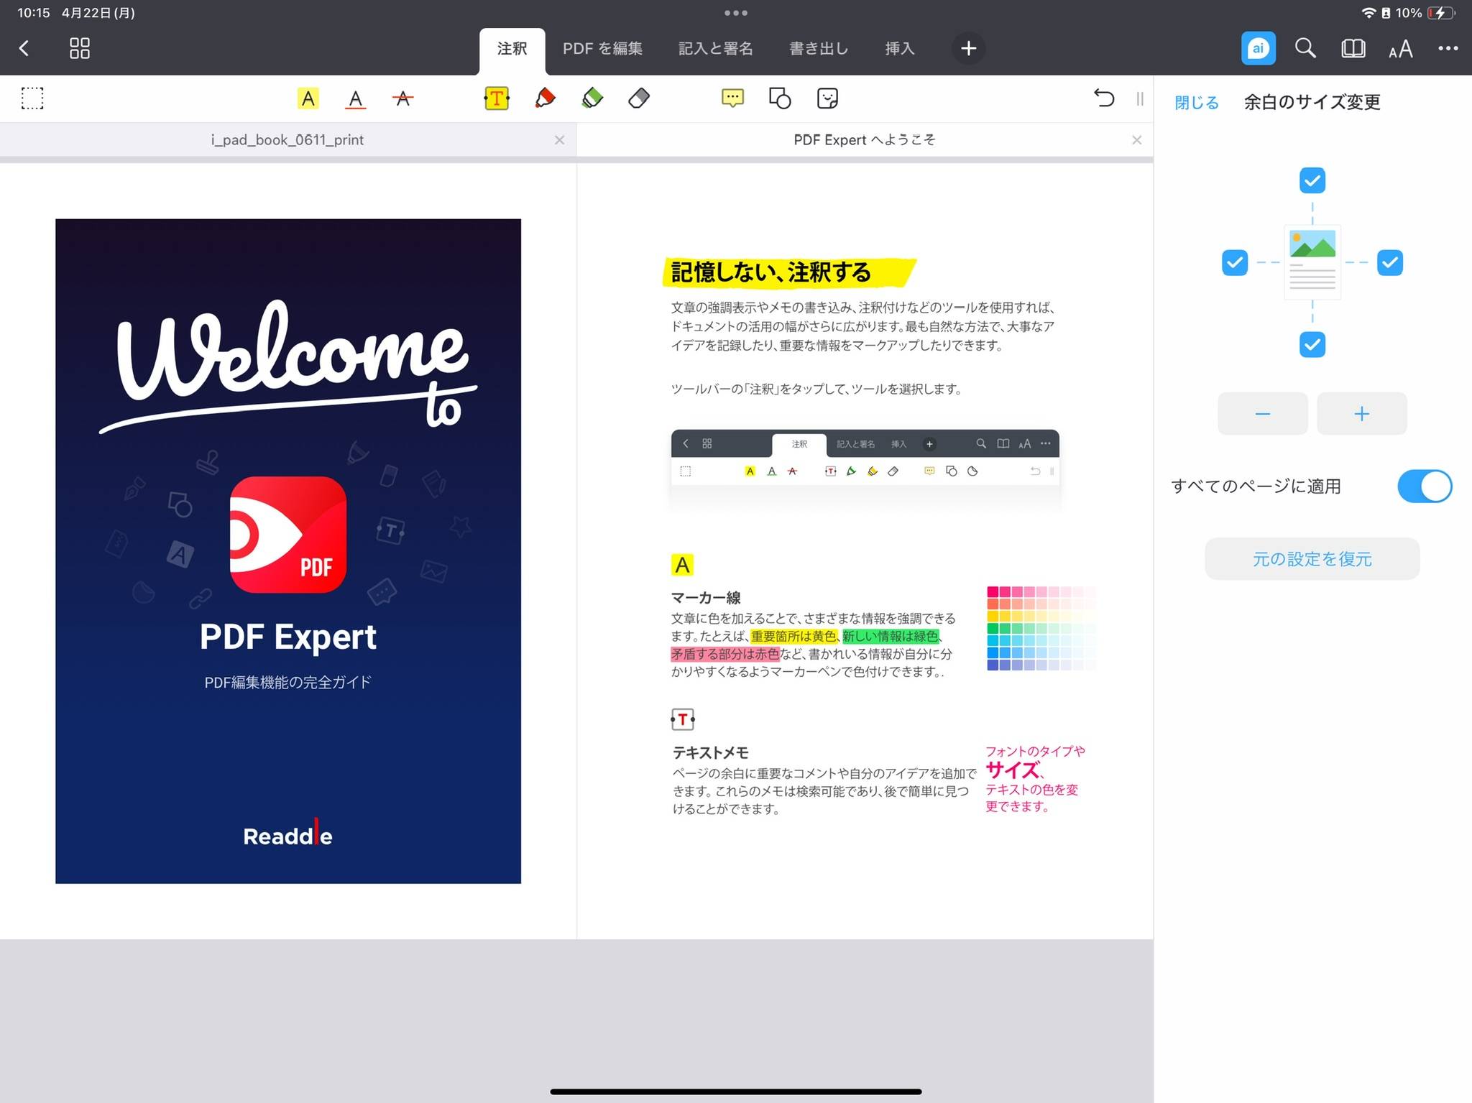Open the shapes tool
1472x1103 pixels.
pyautogui.click(x=780, y=98)
